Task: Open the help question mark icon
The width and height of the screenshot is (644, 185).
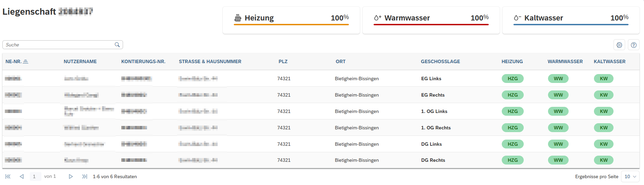Action: [633, 45]
